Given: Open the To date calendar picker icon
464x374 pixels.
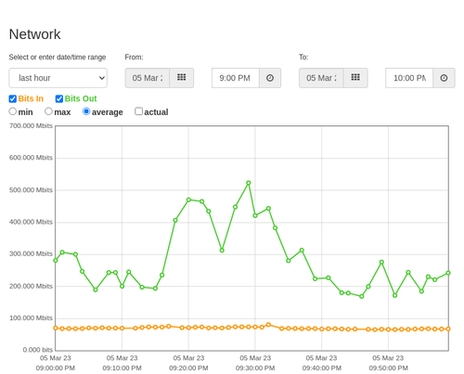Looking at the screenshot, I should coord(355,78).
